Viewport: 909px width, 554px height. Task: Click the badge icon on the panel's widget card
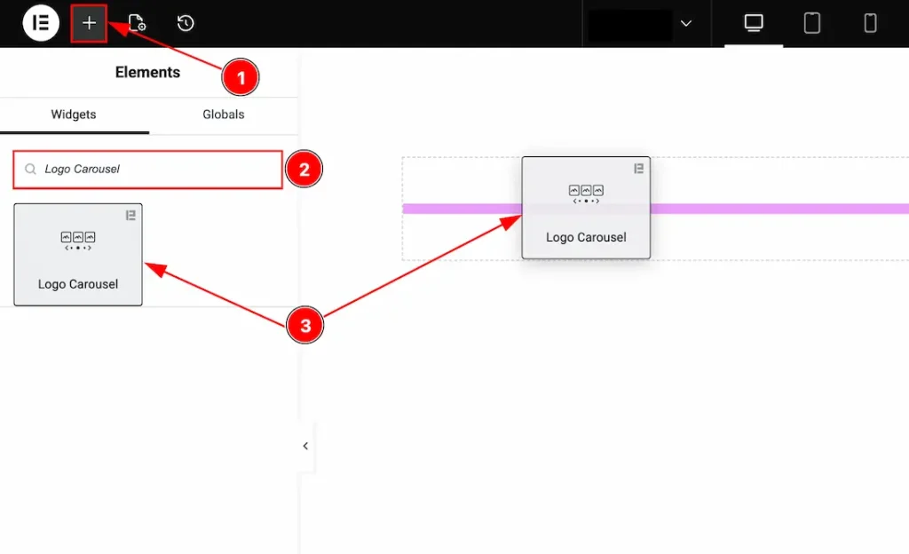pyautogui.click(x=130, y=215)
